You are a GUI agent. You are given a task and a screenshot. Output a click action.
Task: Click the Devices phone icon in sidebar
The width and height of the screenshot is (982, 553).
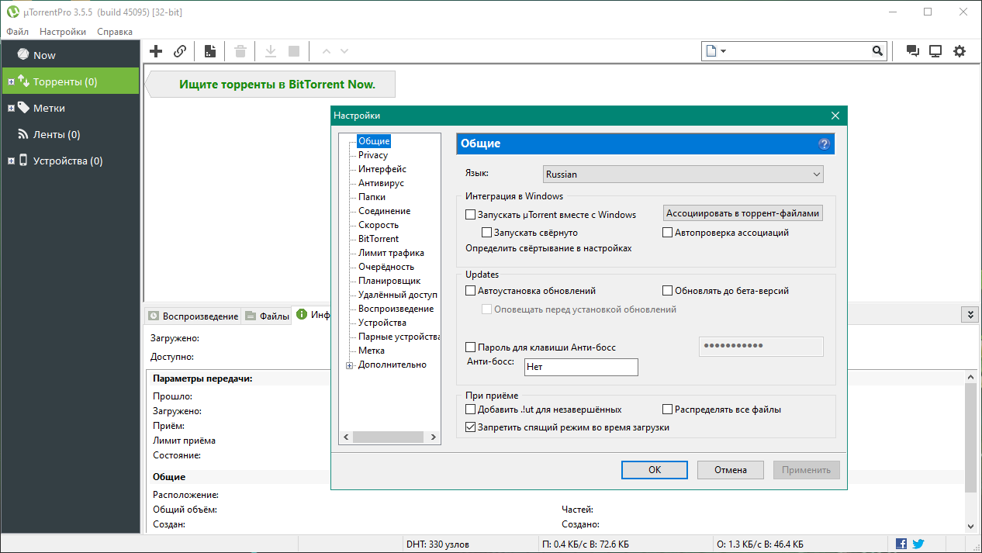[23, 160]
